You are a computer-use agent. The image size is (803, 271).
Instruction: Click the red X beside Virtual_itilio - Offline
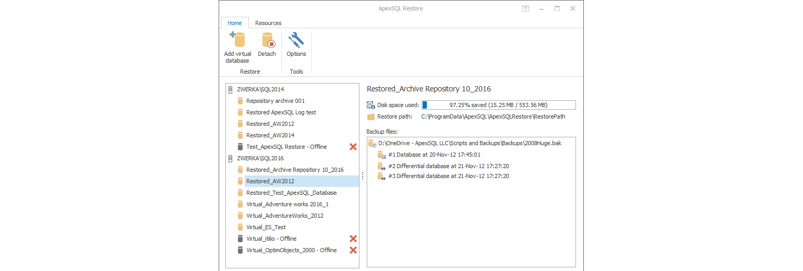pos(353,239)
